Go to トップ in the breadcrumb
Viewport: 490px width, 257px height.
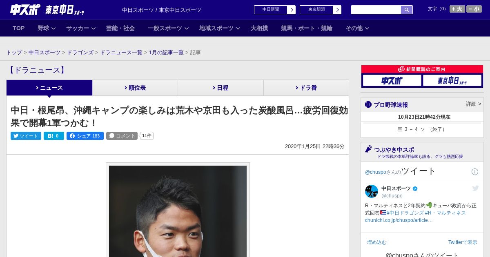14,53
